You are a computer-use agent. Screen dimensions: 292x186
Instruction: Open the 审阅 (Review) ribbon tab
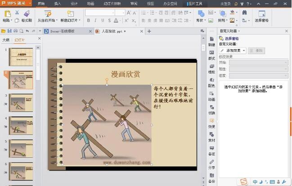(134, 4)
